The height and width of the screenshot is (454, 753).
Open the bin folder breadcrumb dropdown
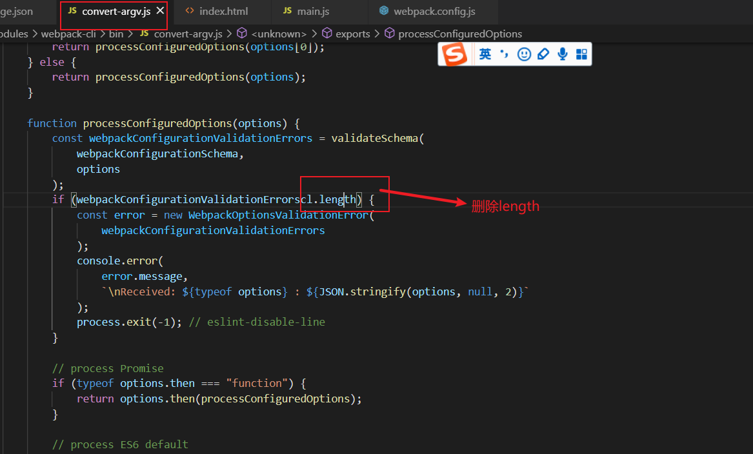pyautogui.click(x=116, y=34)
